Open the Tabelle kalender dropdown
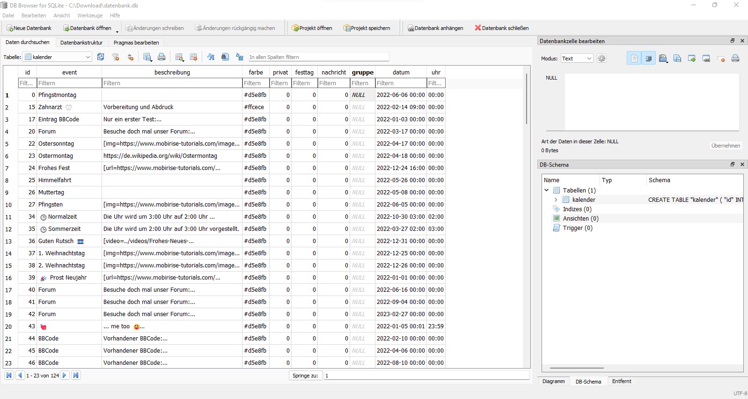Viewport: 748px width, 399px height. click(x=88, y=57)
